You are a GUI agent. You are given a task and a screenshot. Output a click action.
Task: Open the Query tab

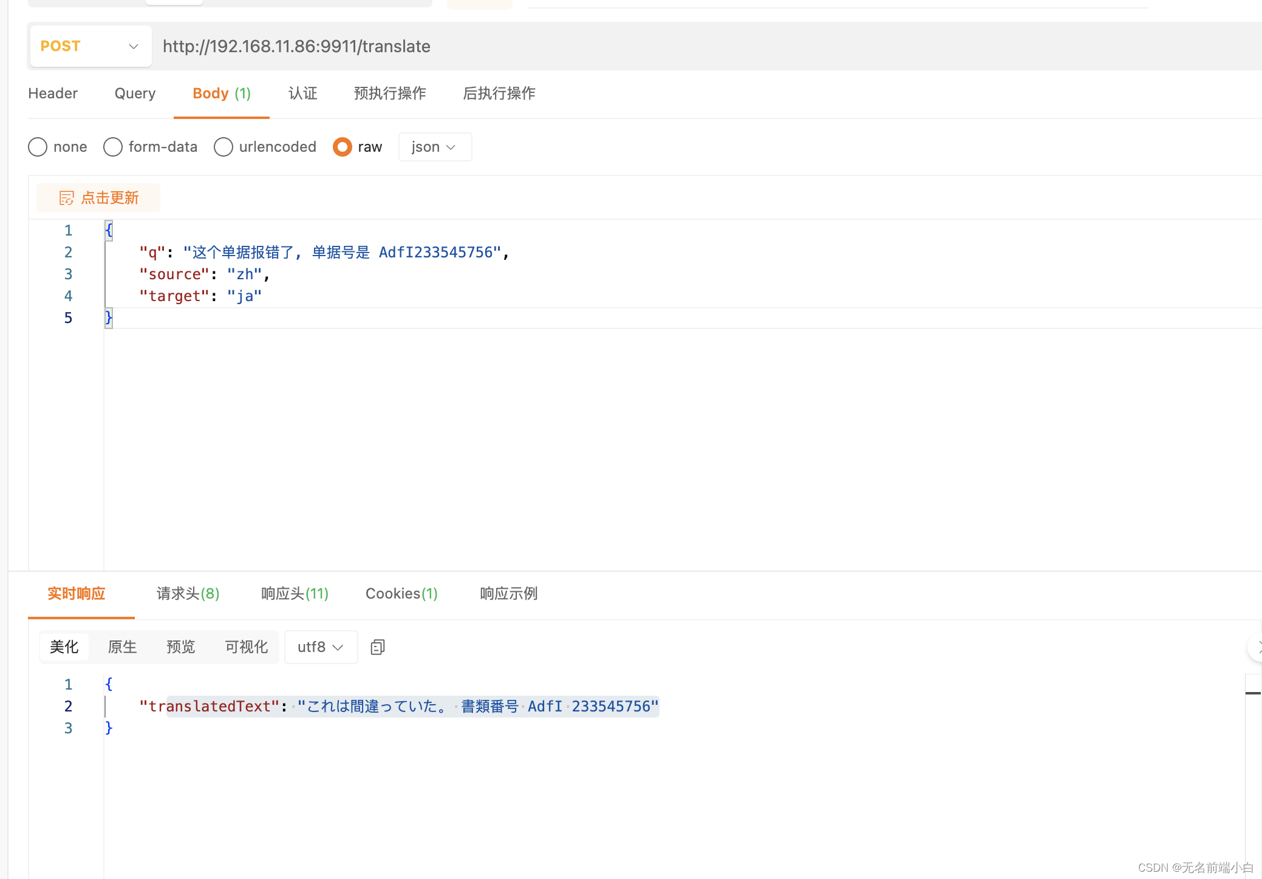tap(135, 93)
